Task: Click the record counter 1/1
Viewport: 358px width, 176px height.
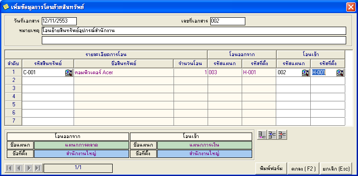Action: tap(78, 168)
